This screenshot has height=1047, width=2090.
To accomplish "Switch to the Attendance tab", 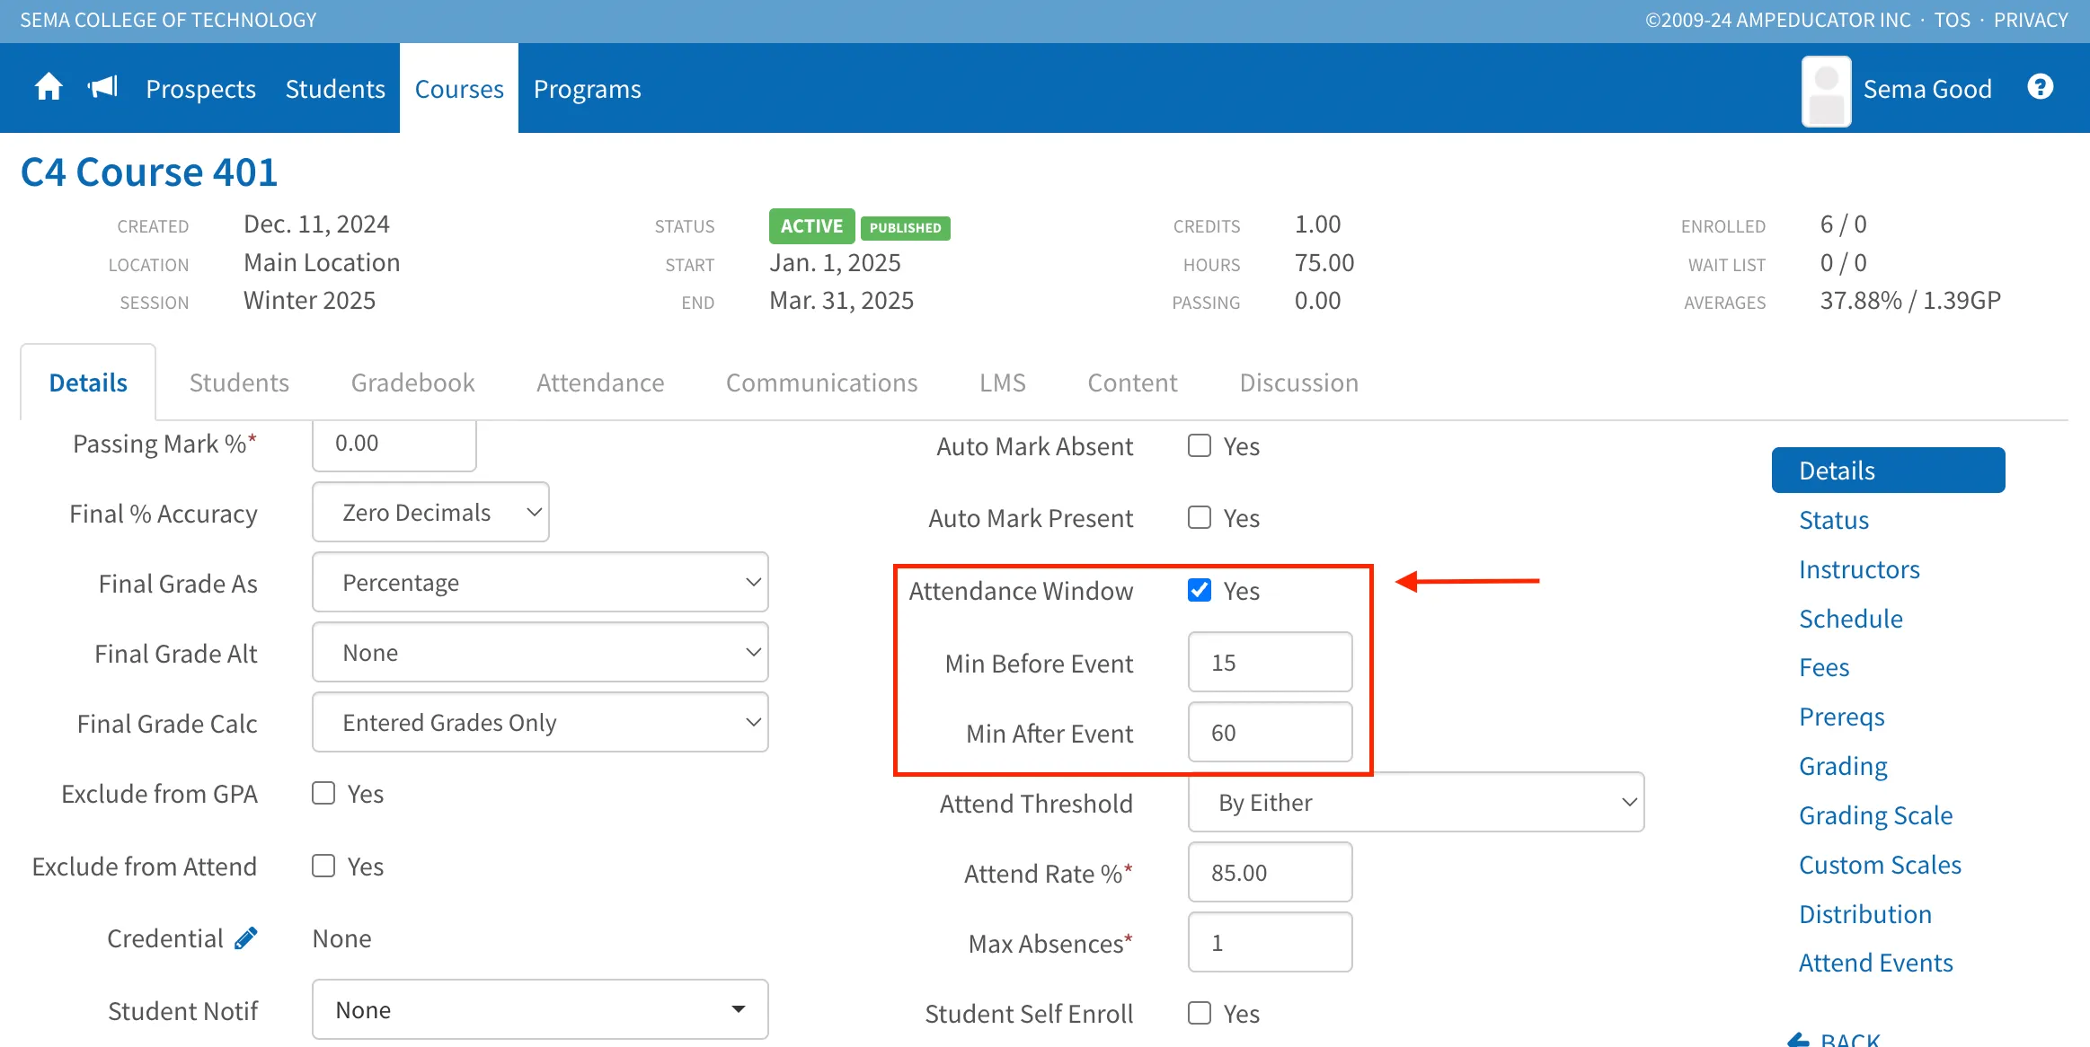I will coord(600,383).
